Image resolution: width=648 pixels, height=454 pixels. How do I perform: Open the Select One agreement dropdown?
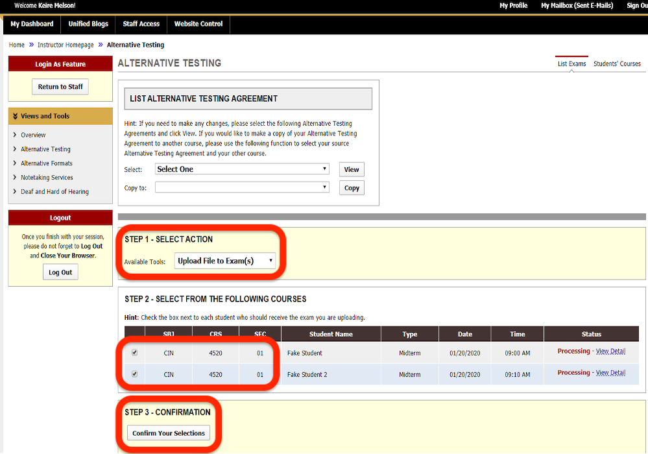[241, 169]
